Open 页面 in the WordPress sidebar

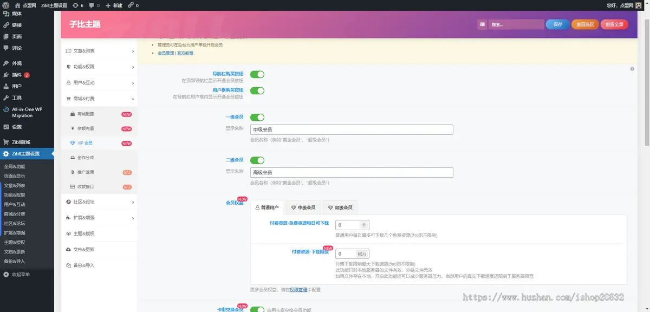click(x=27, y=36)
